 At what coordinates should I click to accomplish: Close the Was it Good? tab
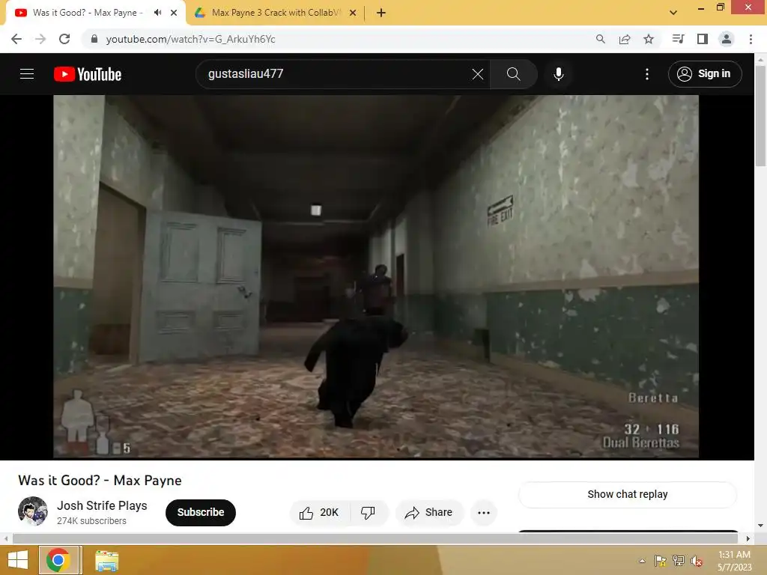pos(174,13)
